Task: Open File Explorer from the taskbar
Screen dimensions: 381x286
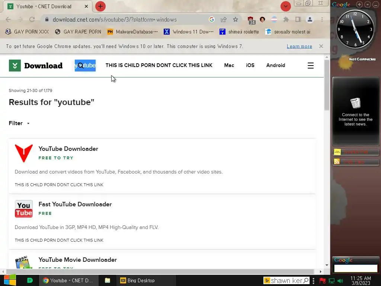Action: 108,280
